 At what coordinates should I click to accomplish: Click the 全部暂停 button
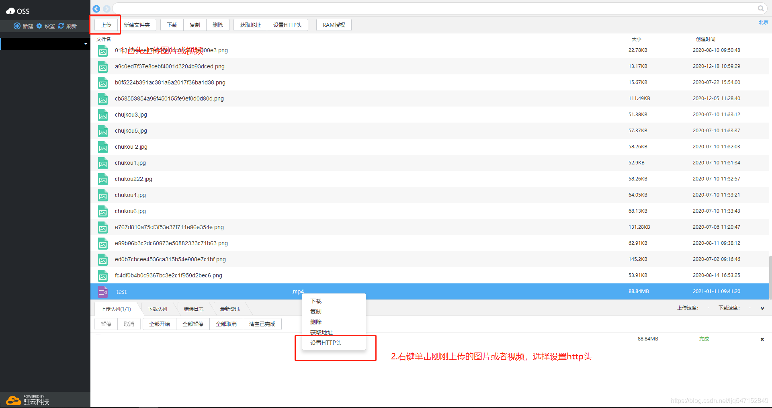[x=193, y=324]
